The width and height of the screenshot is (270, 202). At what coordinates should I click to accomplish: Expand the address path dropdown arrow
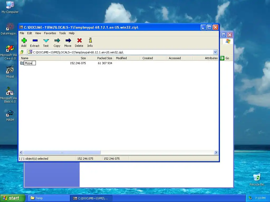(x=215, y=52)
